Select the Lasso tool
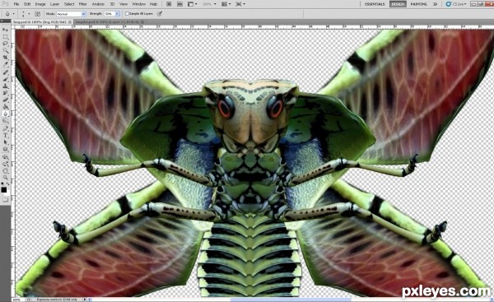Screen dimensions: 494x302 (6, 44)
